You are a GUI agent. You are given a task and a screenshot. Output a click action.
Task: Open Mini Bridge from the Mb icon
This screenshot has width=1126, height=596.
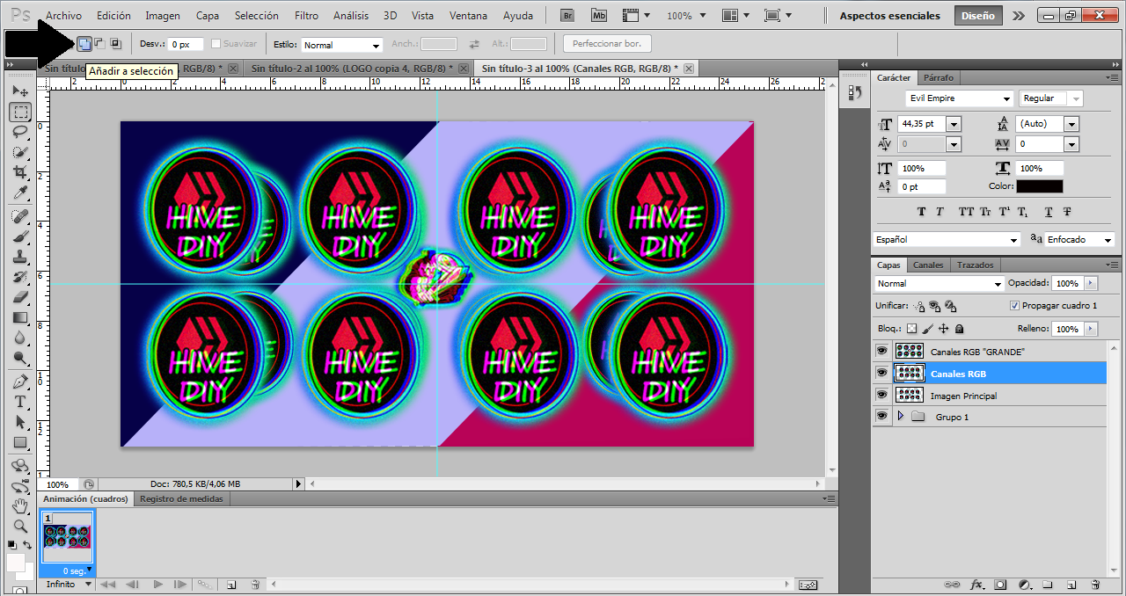[x=599, y=15]
